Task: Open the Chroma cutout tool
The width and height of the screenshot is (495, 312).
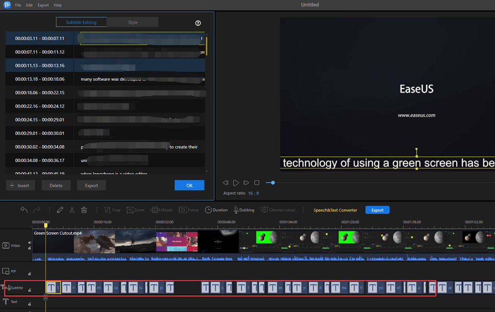Action: 278,210
